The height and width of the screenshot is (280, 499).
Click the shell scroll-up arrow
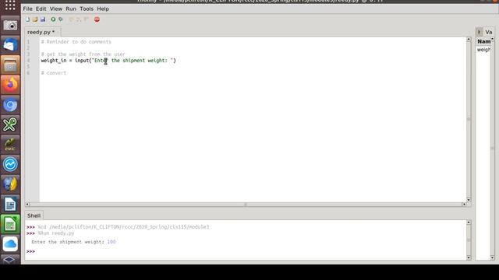pos(469,222)
